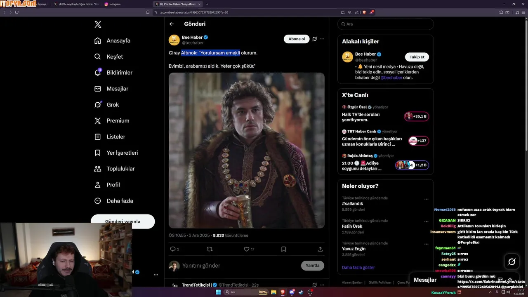Go to Anasayfa home page
Image resolution: width=528 pixels, height=297 pixels.
(113, 40)
